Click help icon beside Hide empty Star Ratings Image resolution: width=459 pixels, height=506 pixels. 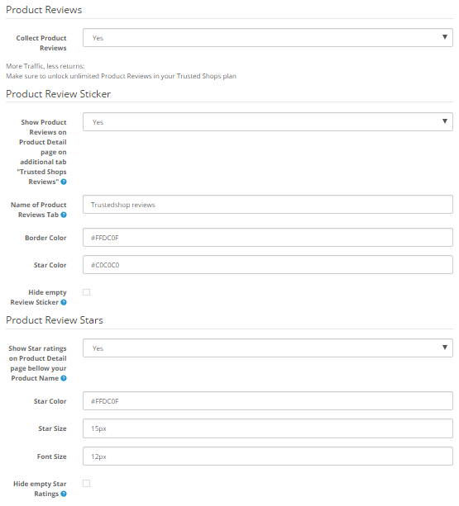point(64,494)
